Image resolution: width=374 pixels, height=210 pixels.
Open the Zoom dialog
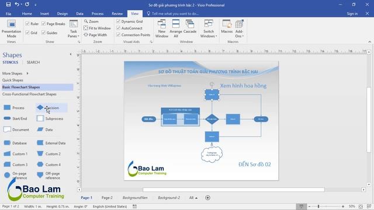tap(91, 22)
